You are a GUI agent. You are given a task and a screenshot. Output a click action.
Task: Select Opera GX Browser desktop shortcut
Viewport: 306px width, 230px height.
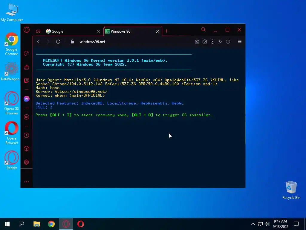[x=12, y=103]
